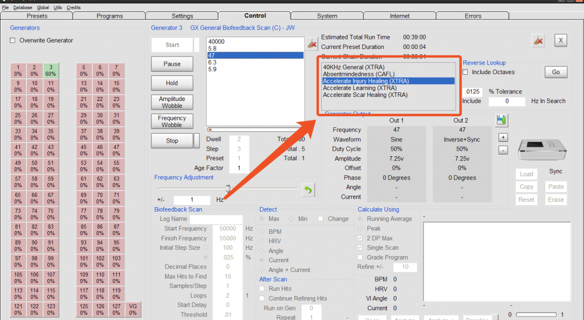Open the Database menu
This screenshot has height=320, width=584.
tap(23, 7)
